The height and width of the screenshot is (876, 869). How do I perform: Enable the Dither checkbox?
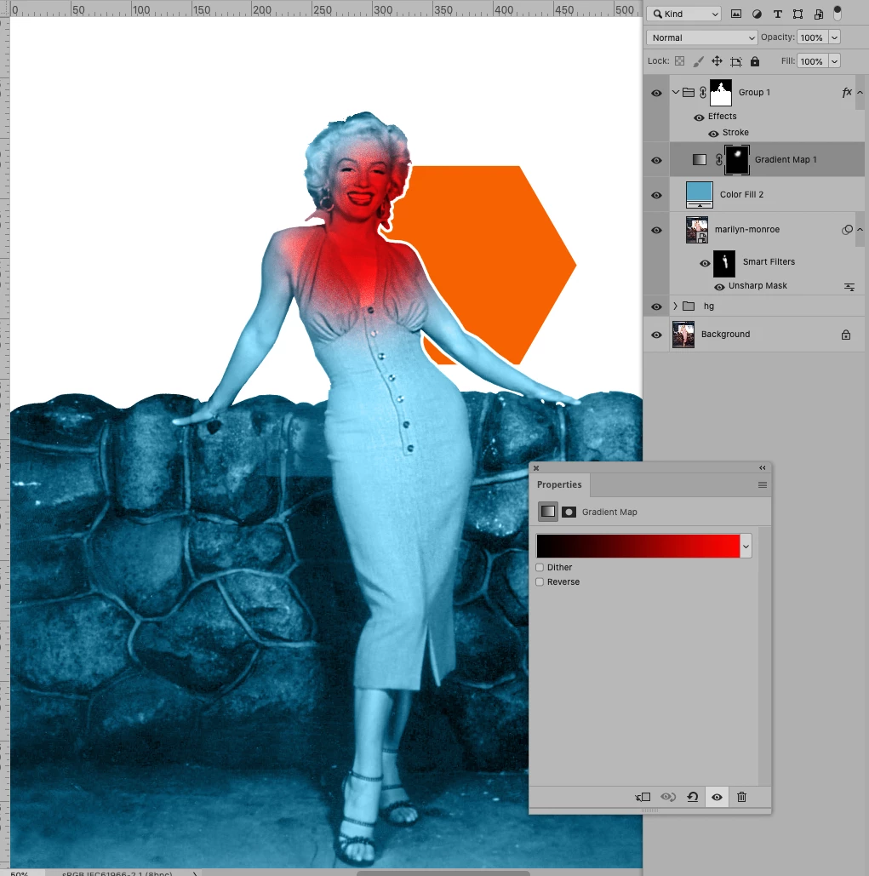coord(540,567)
